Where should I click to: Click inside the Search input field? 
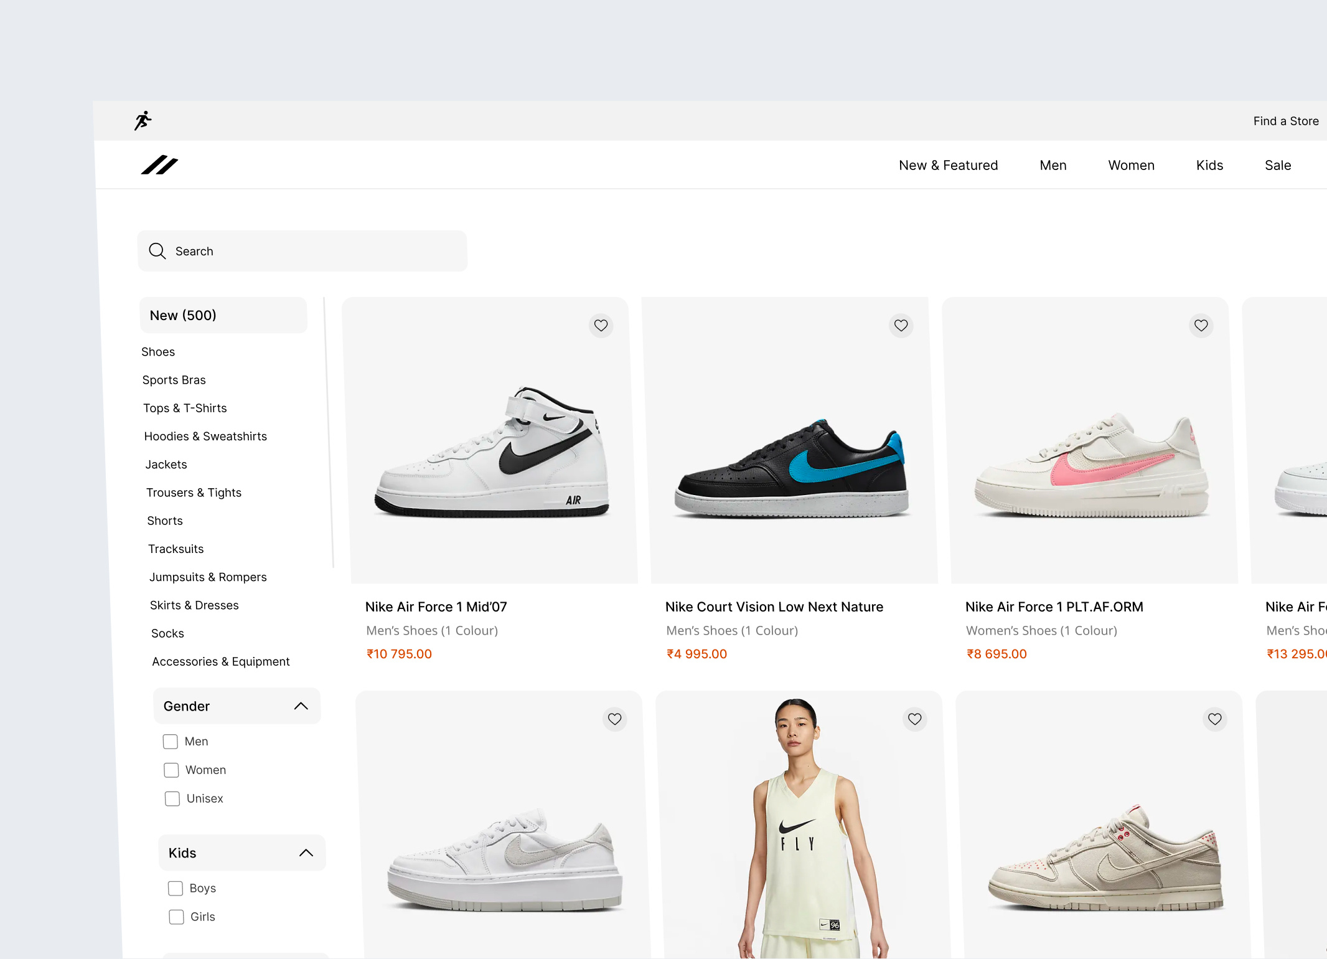click(x=280, y=250)
